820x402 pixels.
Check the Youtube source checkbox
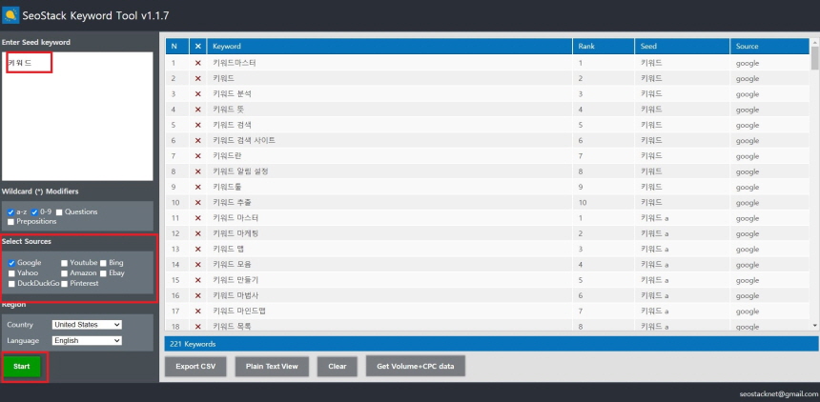pyautogui.click(x=64, y=263)
